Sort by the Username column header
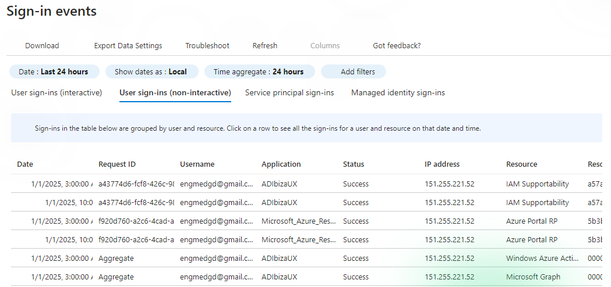Viewport: 611px width, 287px height. (x=197, y=164)
